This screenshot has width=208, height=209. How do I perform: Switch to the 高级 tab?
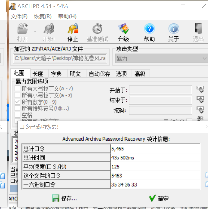click(141, 74)
